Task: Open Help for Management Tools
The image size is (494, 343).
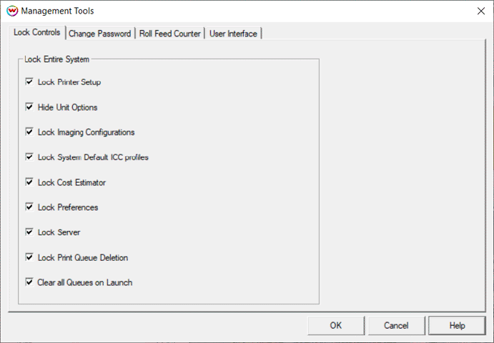Action: (x=457, y=326)
